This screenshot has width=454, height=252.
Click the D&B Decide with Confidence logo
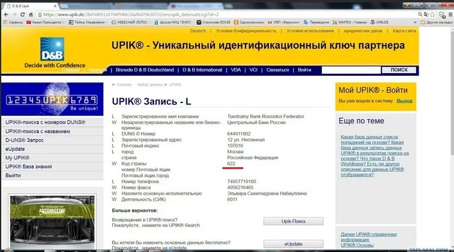tap(54, 52)
